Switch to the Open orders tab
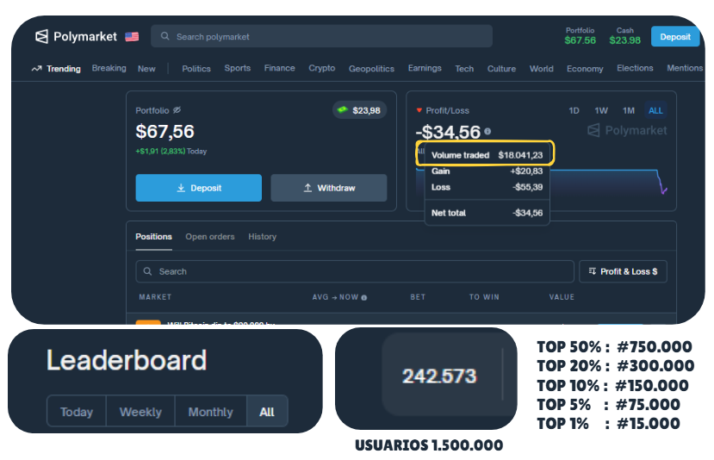Viewport: 714px width, 460px height. [210, 236]
